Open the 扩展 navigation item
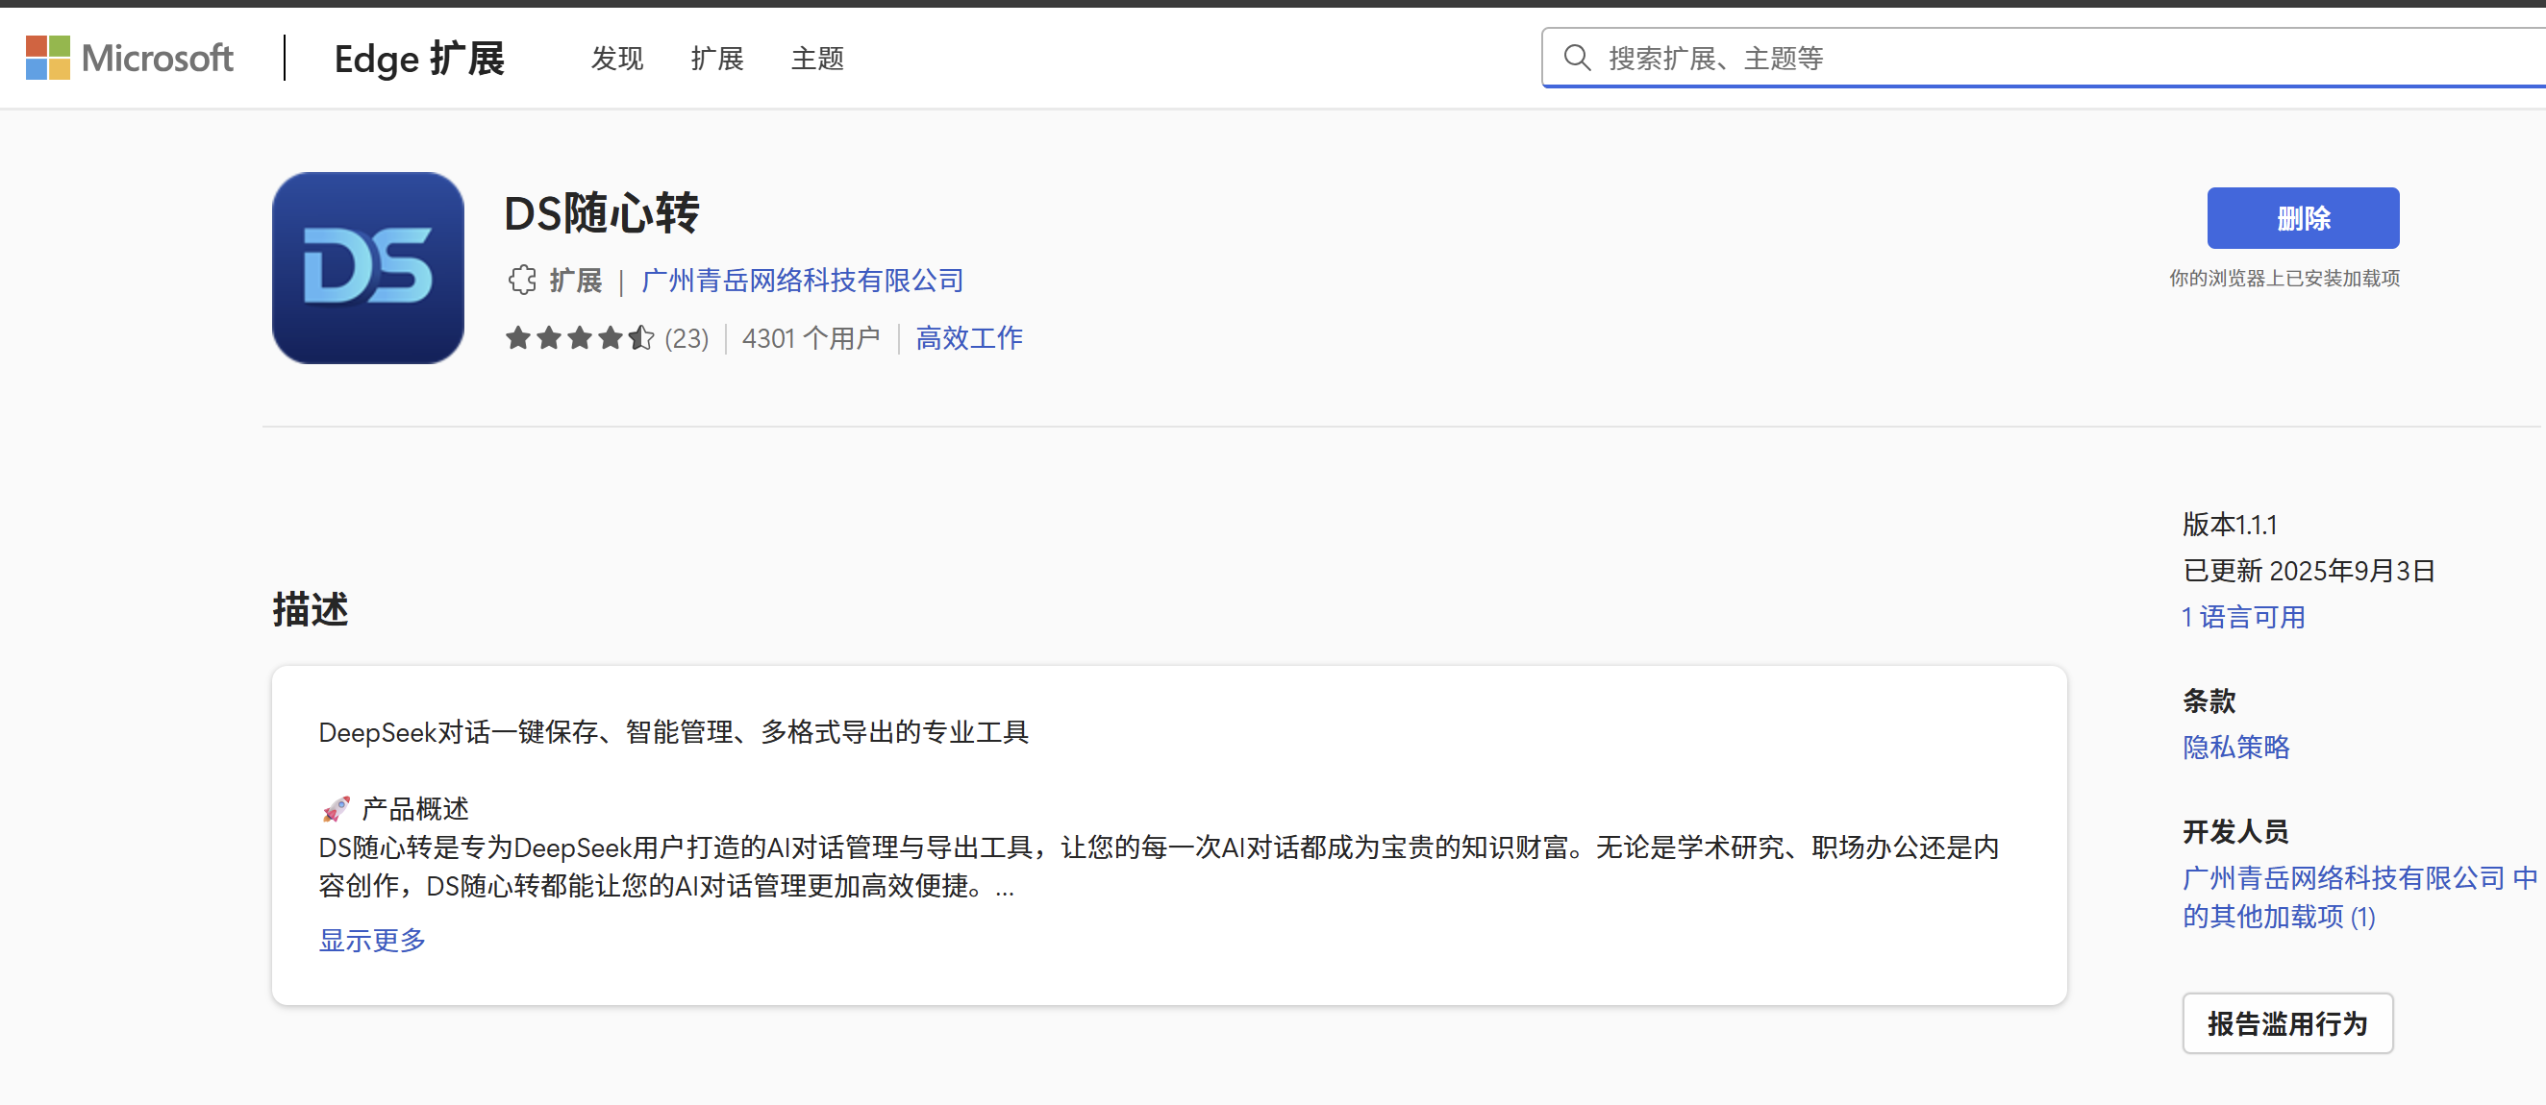2546x1105 pixels. [x=716, y=59]
